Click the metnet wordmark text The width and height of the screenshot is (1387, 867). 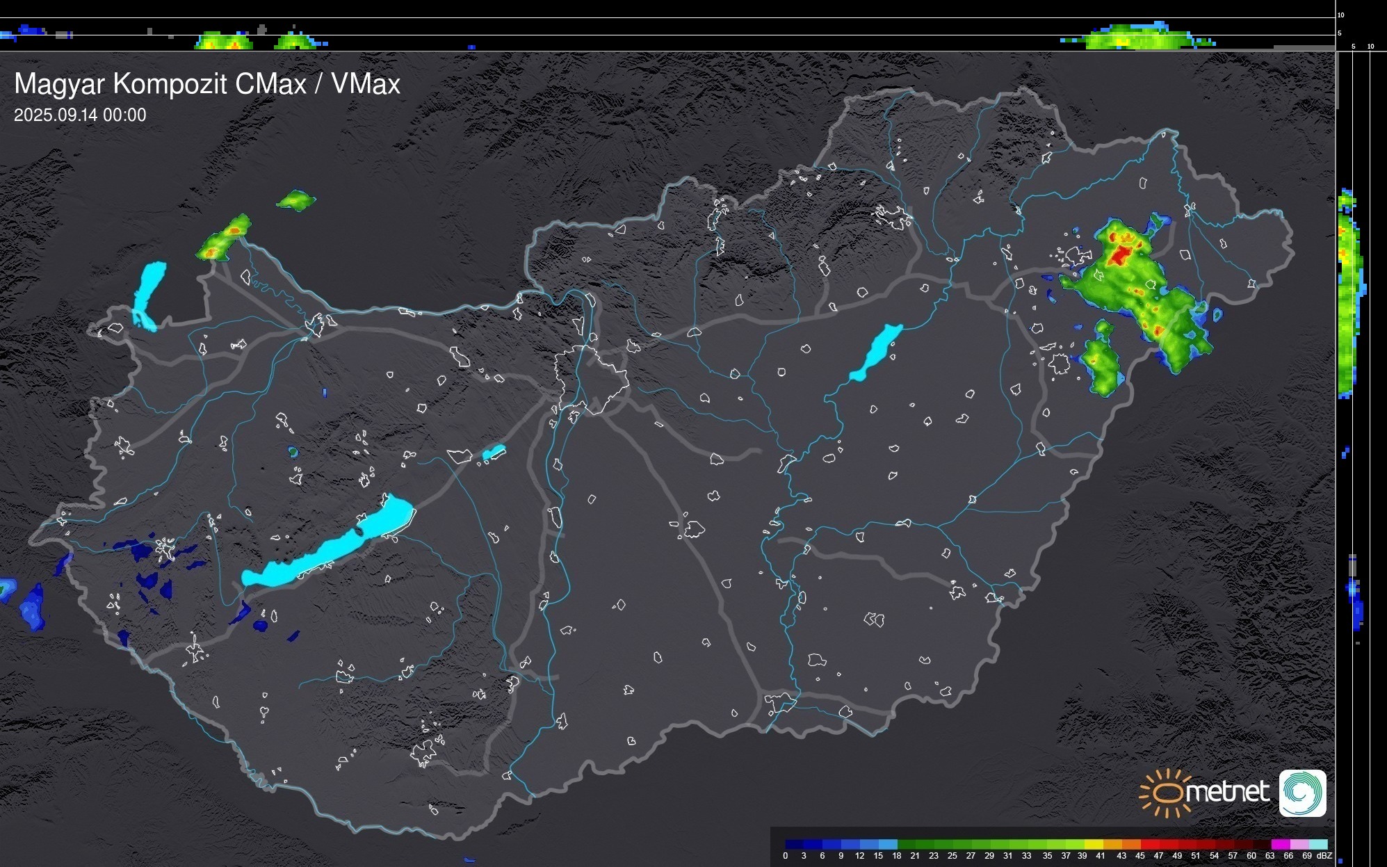pos(1227,793)
